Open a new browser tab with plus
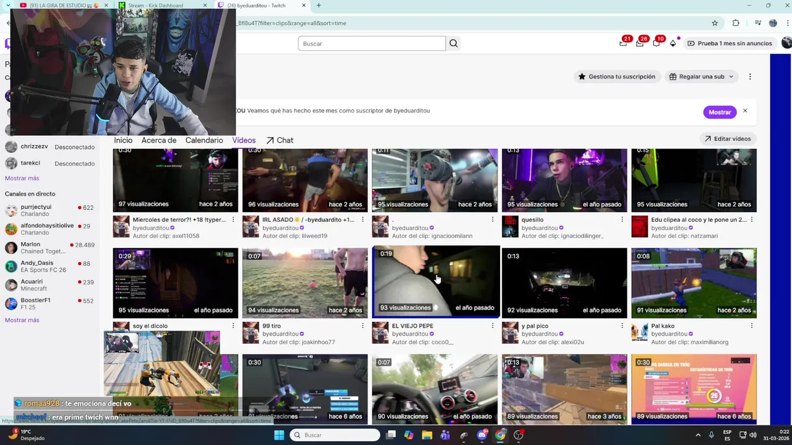 pyautogui.click(x=319, y=6)
